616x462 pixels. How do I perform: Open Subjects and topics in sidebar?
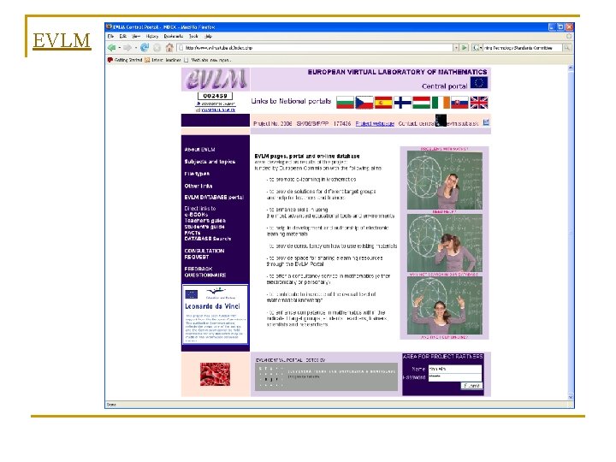(210, 162)
